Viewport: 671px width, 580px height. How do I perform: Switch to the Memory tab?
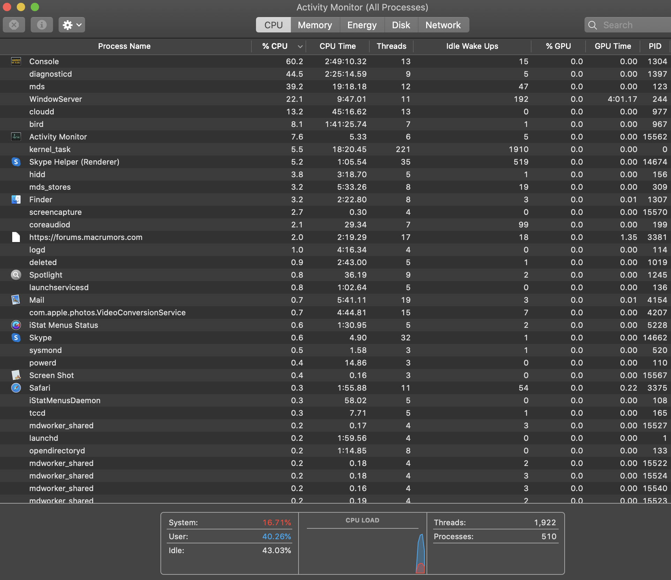point(315,25)
